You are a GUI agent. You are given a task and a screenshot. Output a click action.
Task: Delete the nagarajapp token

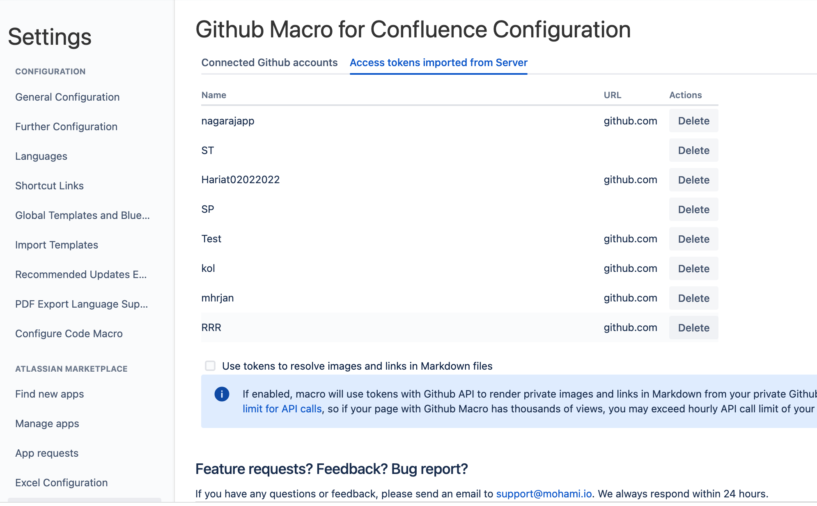point(693,121)
